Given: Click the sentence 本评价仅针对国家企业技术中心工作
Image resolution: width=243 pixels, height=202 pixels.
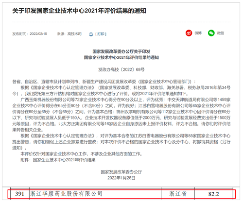Looking at the screenshot, I should pyautogui.click(x=81, y=154).
